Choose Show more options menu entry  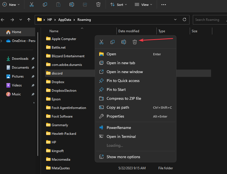coord(123,157)
